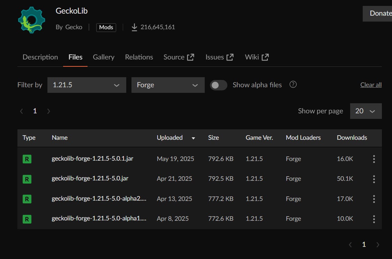Go to previous page, top pagination arrow
The image size is (392, 259).
[x=22, y=111]
